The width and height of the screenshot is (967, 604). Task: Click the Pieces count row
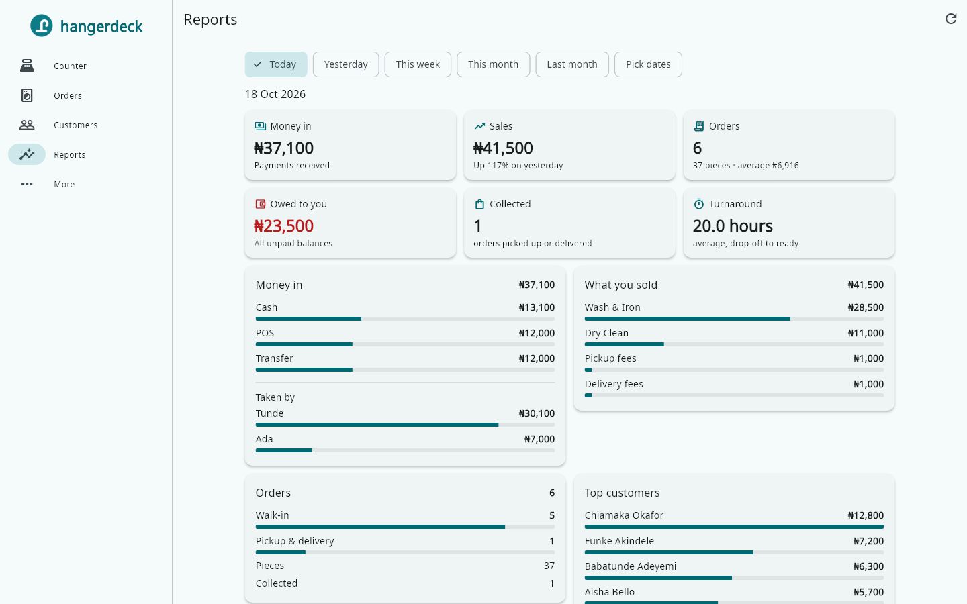[405, 566]
